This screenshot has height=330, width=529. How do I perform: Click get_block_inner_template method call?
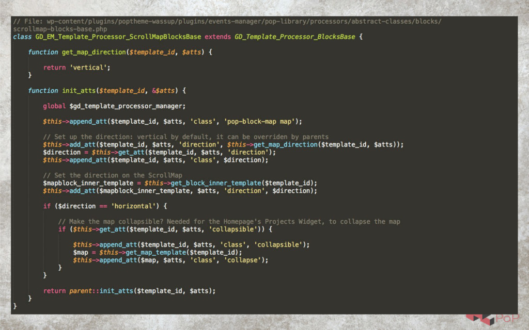[x=216, y=183]
